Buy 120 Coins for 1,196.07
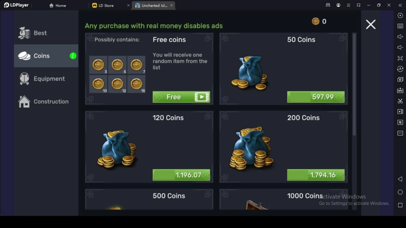 point(181,175)
